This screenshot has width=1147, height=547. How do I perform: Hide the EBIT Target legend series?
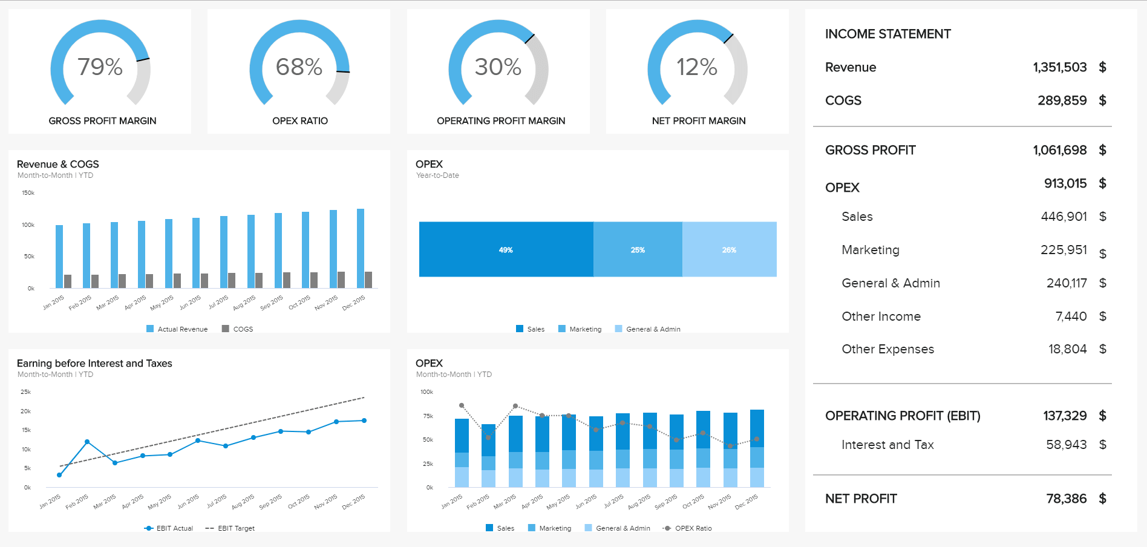coord(230,528)
